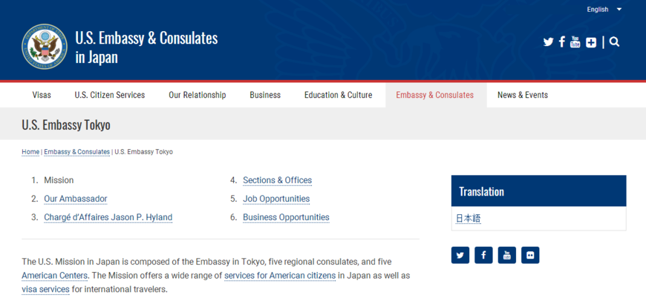The image size is (646, 298).
Task: Open the Twitter icon in the blue header
Action: (548, 42)
